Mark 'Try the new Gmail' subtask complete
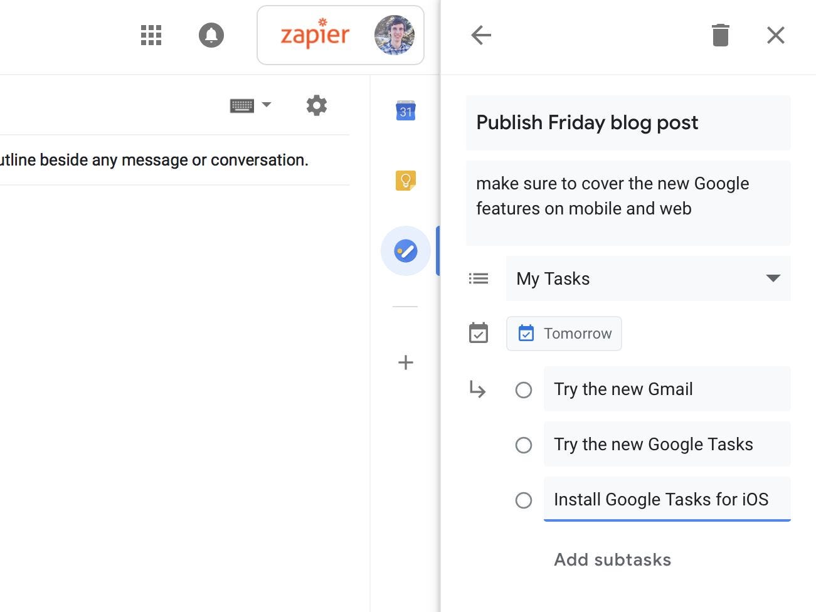This screenshot has width=816, height=612. [x=524, y=390]
